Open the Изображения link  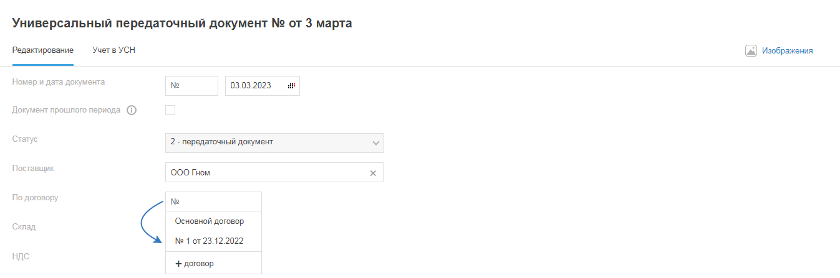click(x=787, y=51)
